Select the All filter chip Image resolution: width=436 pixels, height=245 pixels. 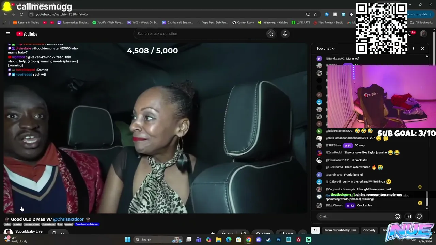[315, 230]
